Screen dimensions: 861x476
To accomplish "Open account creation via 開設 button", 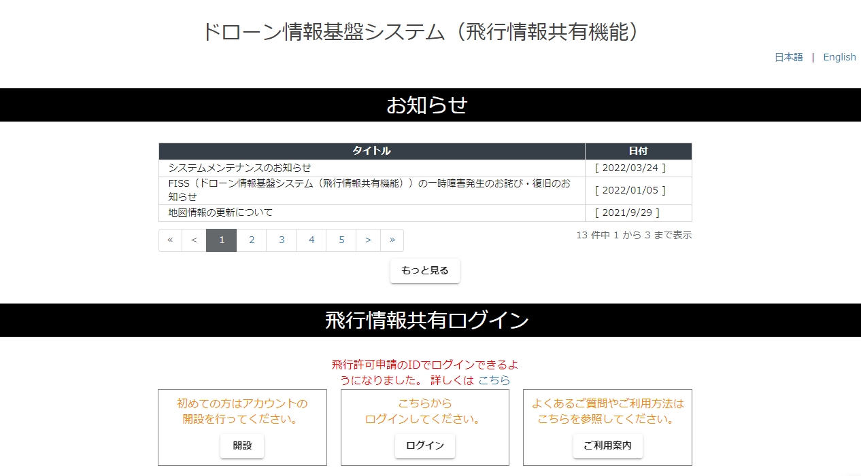I will [x=242, y=446].
